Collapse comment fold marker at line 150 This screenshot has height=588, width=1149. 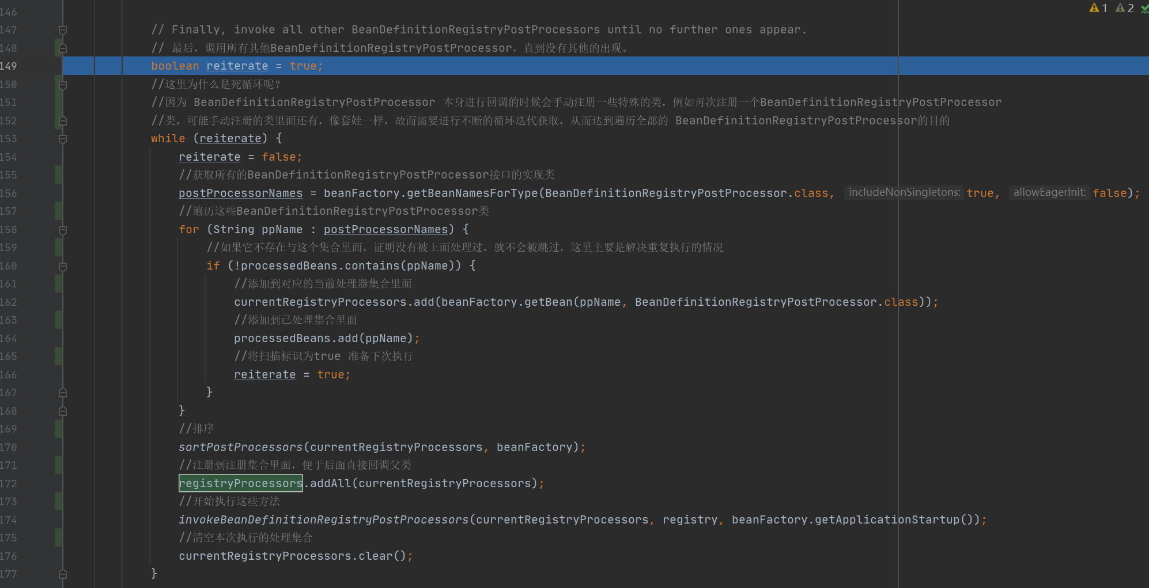pyautogui.click(x=63, y=85)
